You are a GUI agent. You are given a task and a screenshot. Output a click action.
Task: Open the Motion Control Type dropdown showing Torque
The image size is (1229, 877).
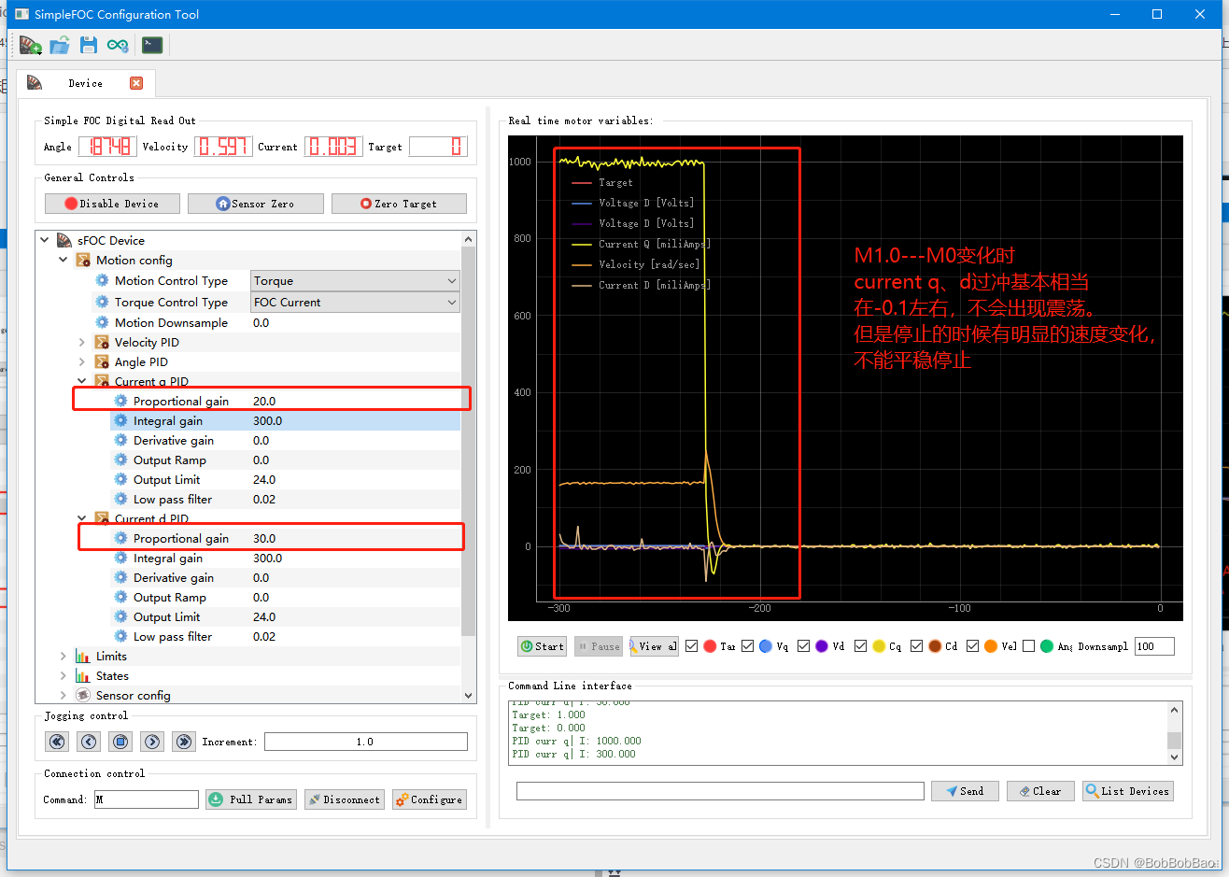click(355, 281)
